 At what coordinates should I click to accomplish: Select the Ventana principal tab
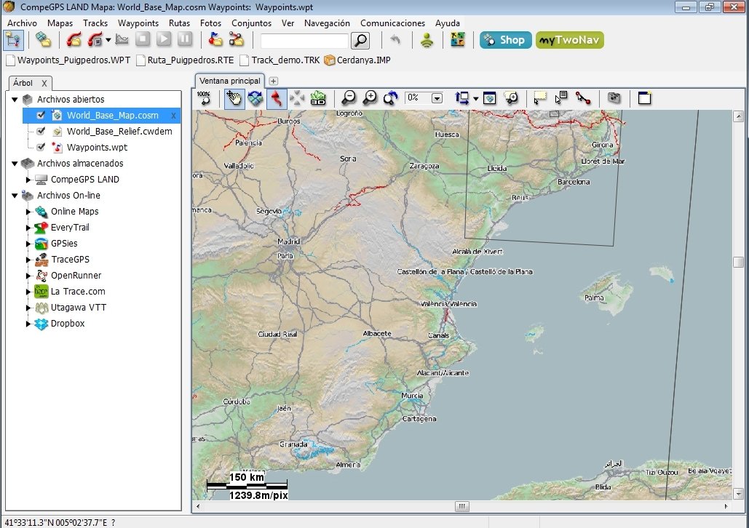[x=230, y=81]
